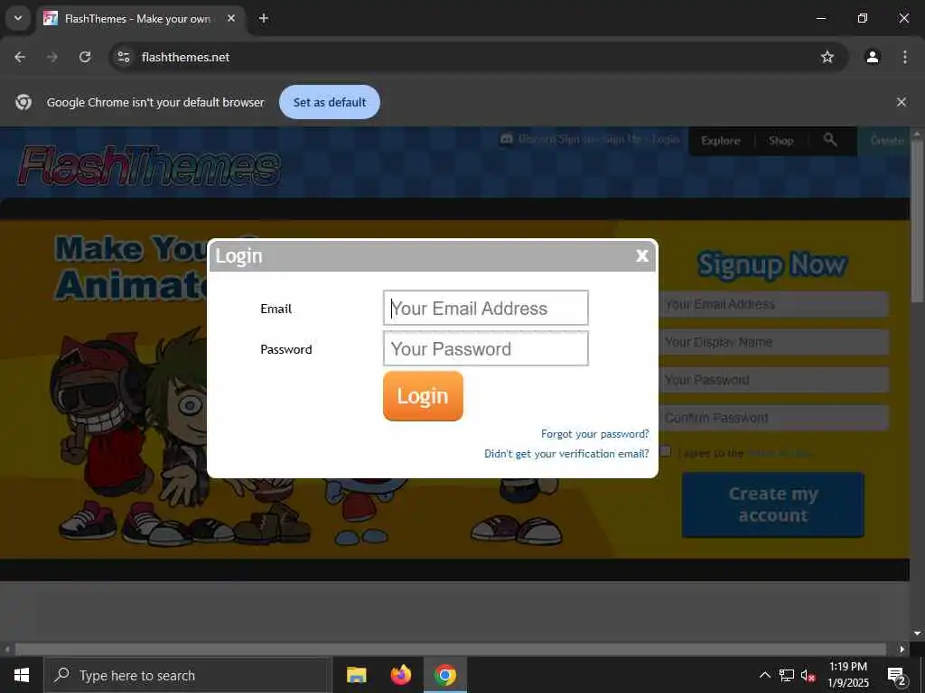Click the scroll right arrow at bottom
The image size is (925, 693).
(902, 650)
